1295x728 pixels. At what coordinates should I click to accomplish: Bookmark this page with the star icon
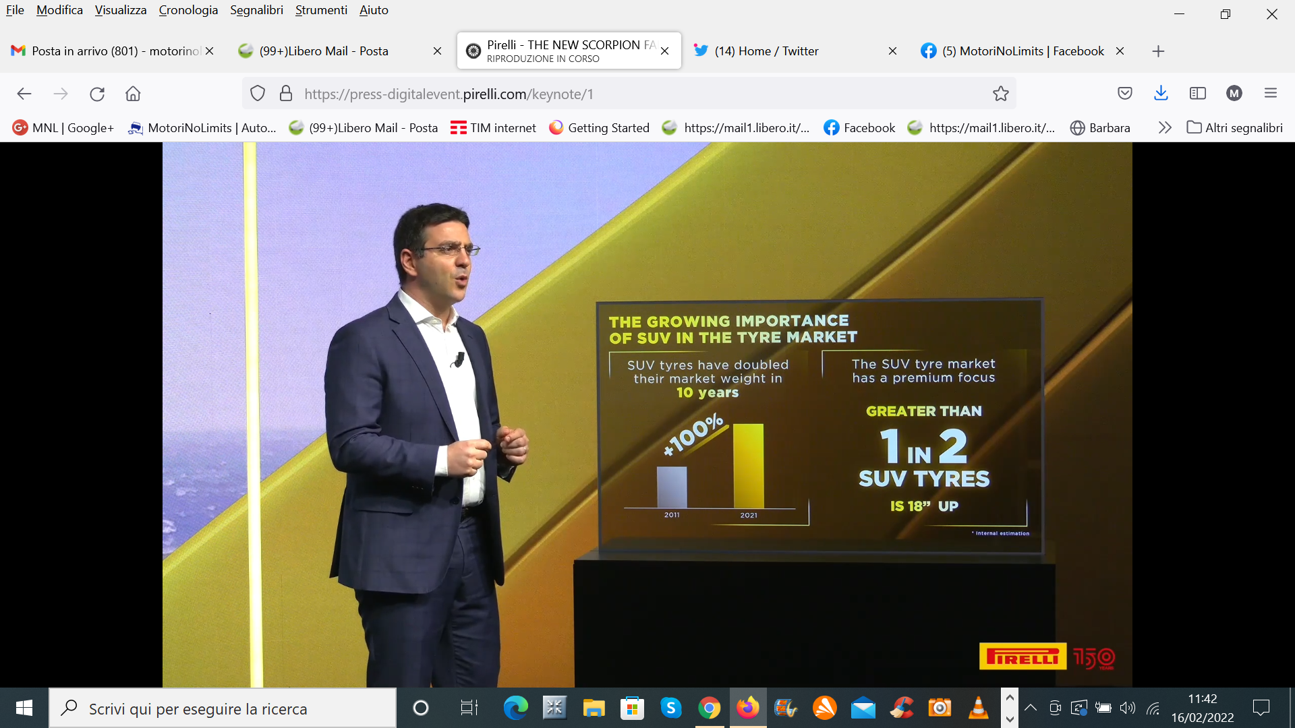(x=1000, y=94)
